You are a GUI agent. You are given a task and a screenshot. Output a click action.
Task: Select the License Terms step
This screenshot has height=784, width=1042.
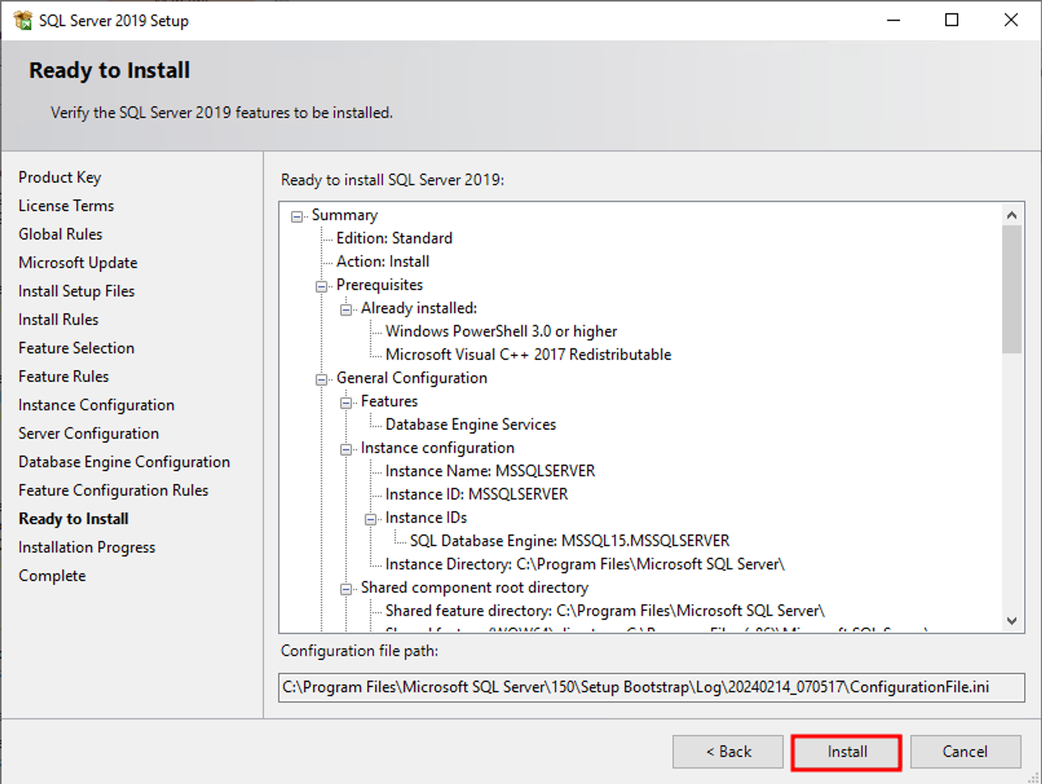(66, 205)
